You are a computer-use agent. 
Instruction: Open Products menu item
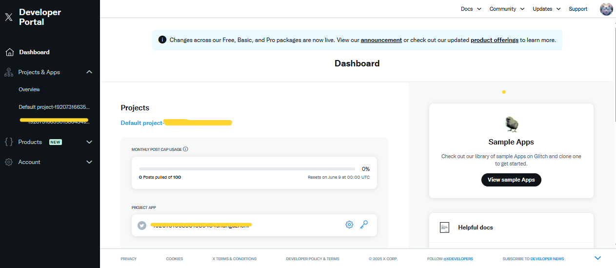(30, 142)
